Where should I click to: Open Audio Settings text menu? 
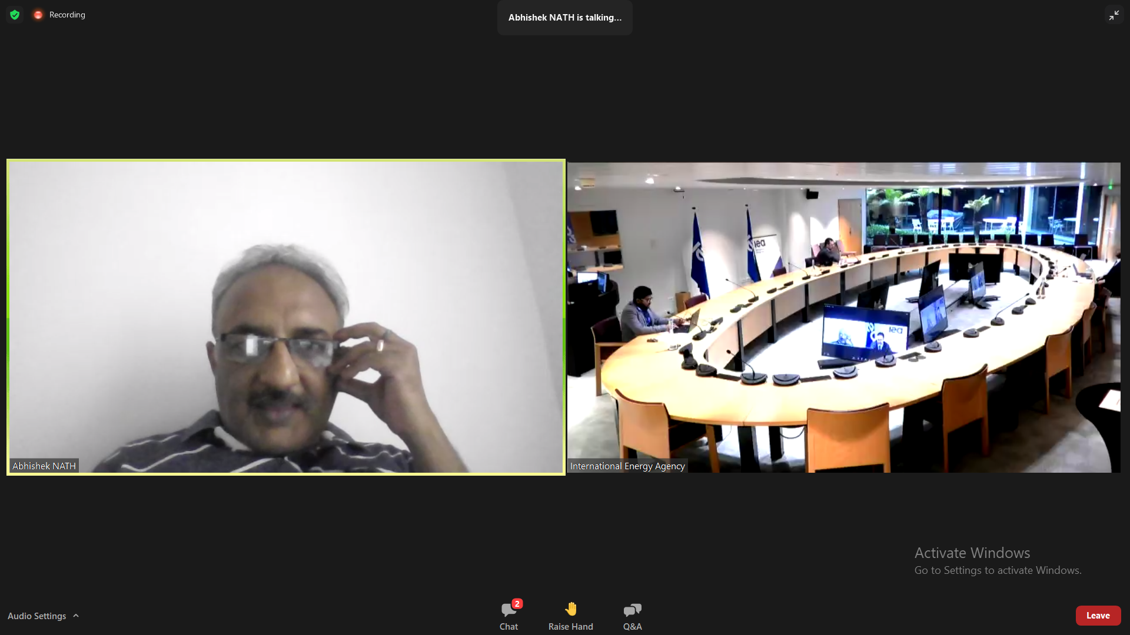coord(37,616)
